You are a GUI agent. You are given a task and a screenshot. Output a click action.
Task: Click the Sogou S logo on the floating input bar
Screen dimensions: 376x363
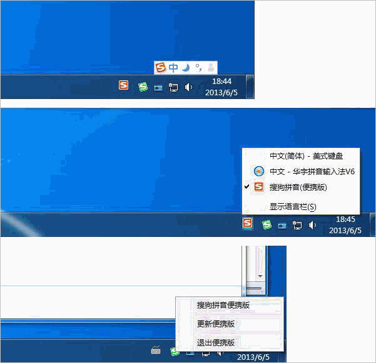click(160, 67)
